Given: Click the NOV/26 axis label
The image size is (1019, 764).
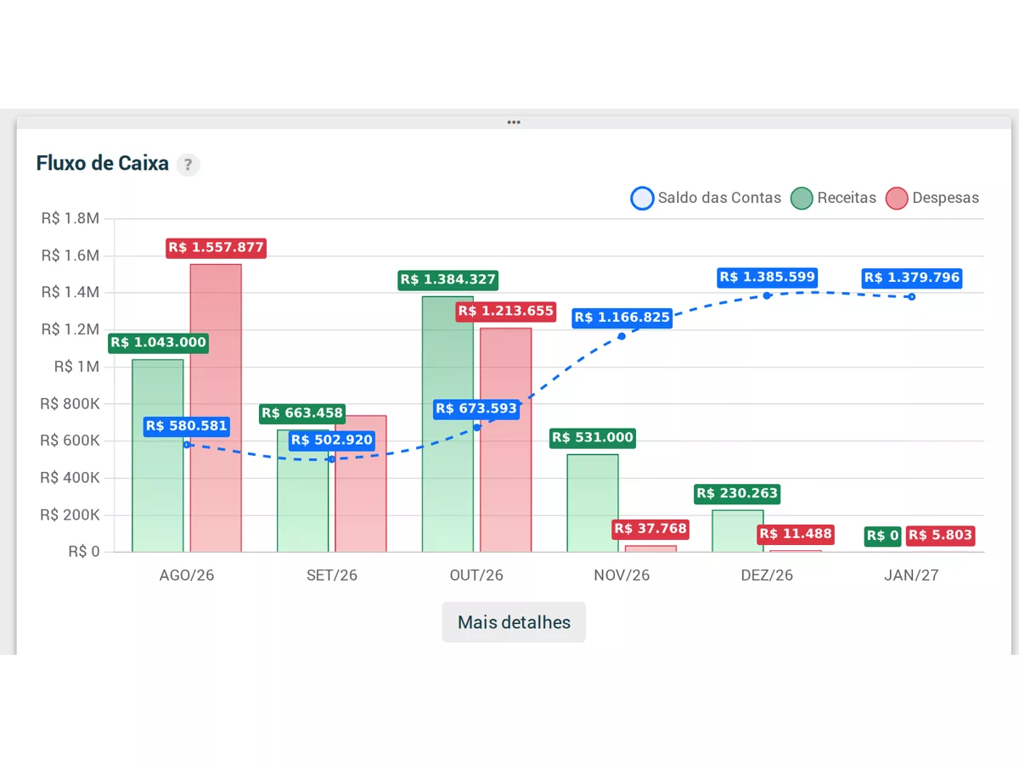Looking at the screenshot, I should (x=622, y=575).
